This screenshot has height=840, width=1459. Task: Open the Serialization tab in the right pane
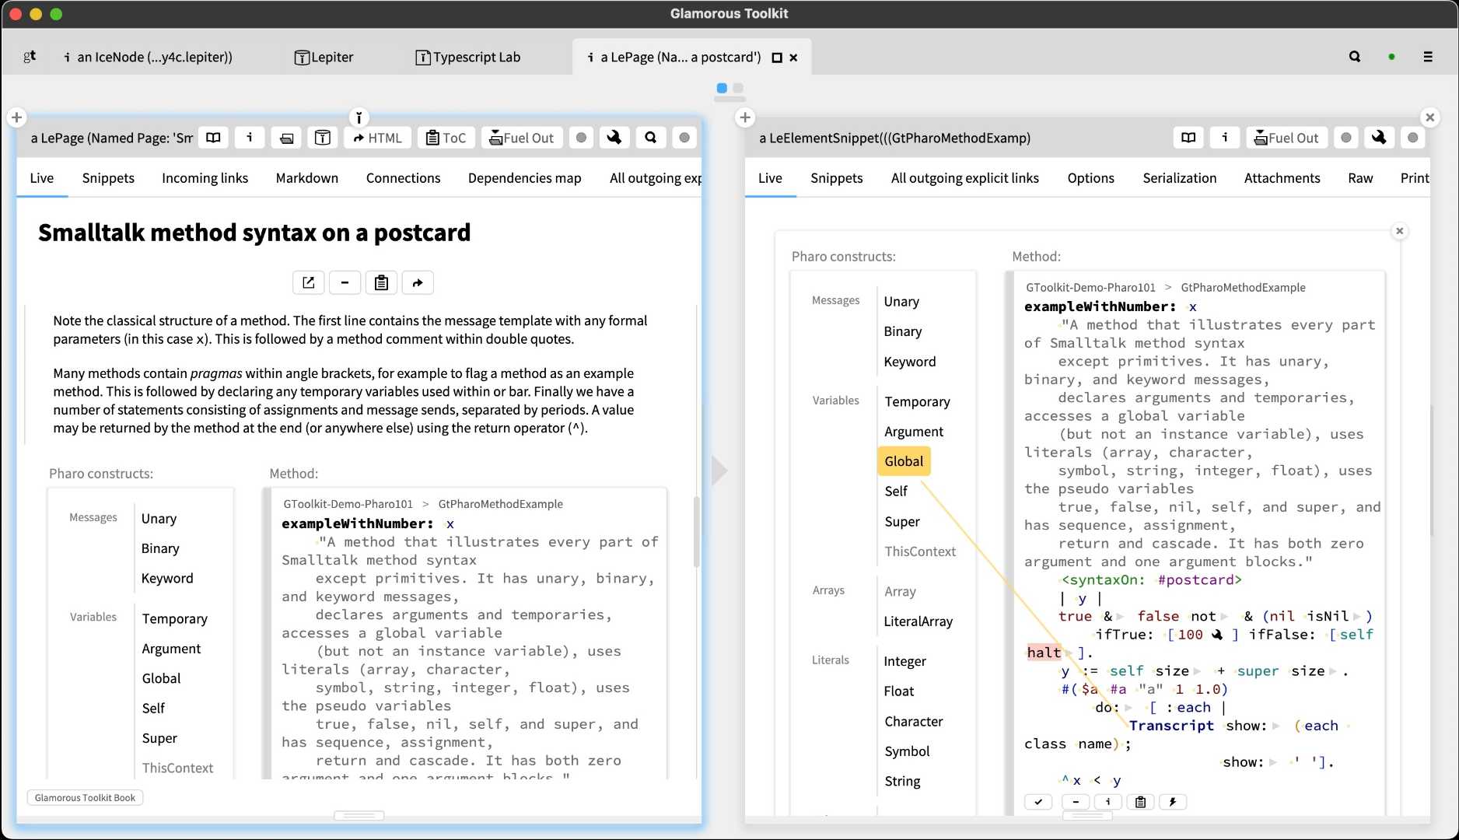(x=1179, y=178)
